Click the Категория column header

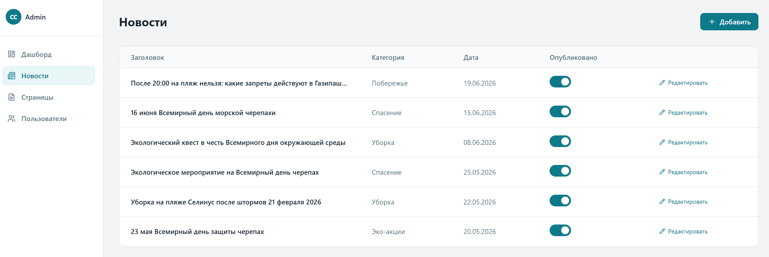coord(388,57)
